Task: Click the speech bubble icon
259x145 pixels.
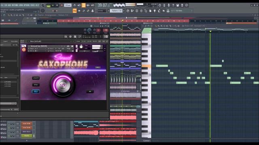Action: click(x=187, y=5)
